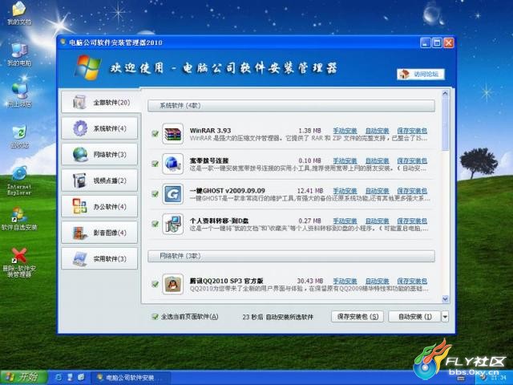513x385 pixels.
Task: Collapse the 网络软件 (3款) section header
Action: coord(291,256)
